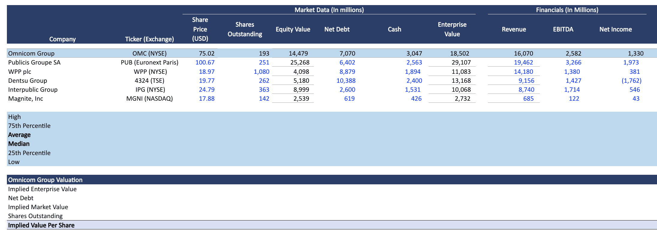Image resolution: width=657 pixels, height=239 pixels.
Task: Click the Publicis Groupe SA company name
Action: (x=34, y=62)
